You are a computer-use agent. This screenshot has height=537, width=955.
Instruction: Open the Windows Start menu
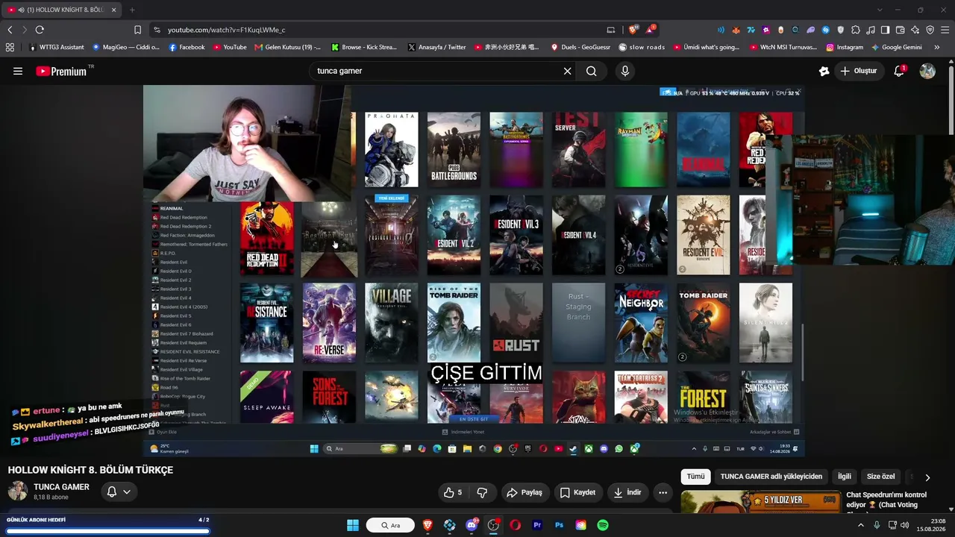coord(353,525)
